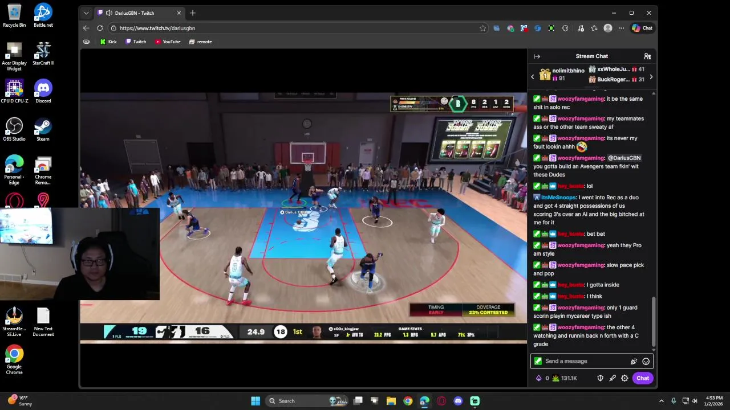Open New Text Document on desktop

point(43,322)
